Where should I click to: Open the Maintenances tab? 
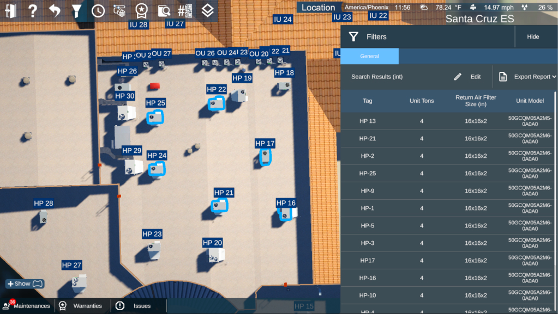coord(27,306)
